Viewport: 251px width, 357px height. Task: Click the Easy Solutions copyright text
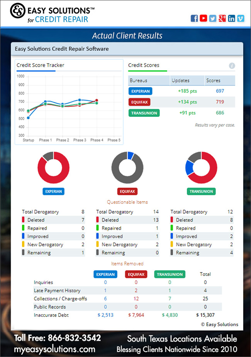point(220,325)
